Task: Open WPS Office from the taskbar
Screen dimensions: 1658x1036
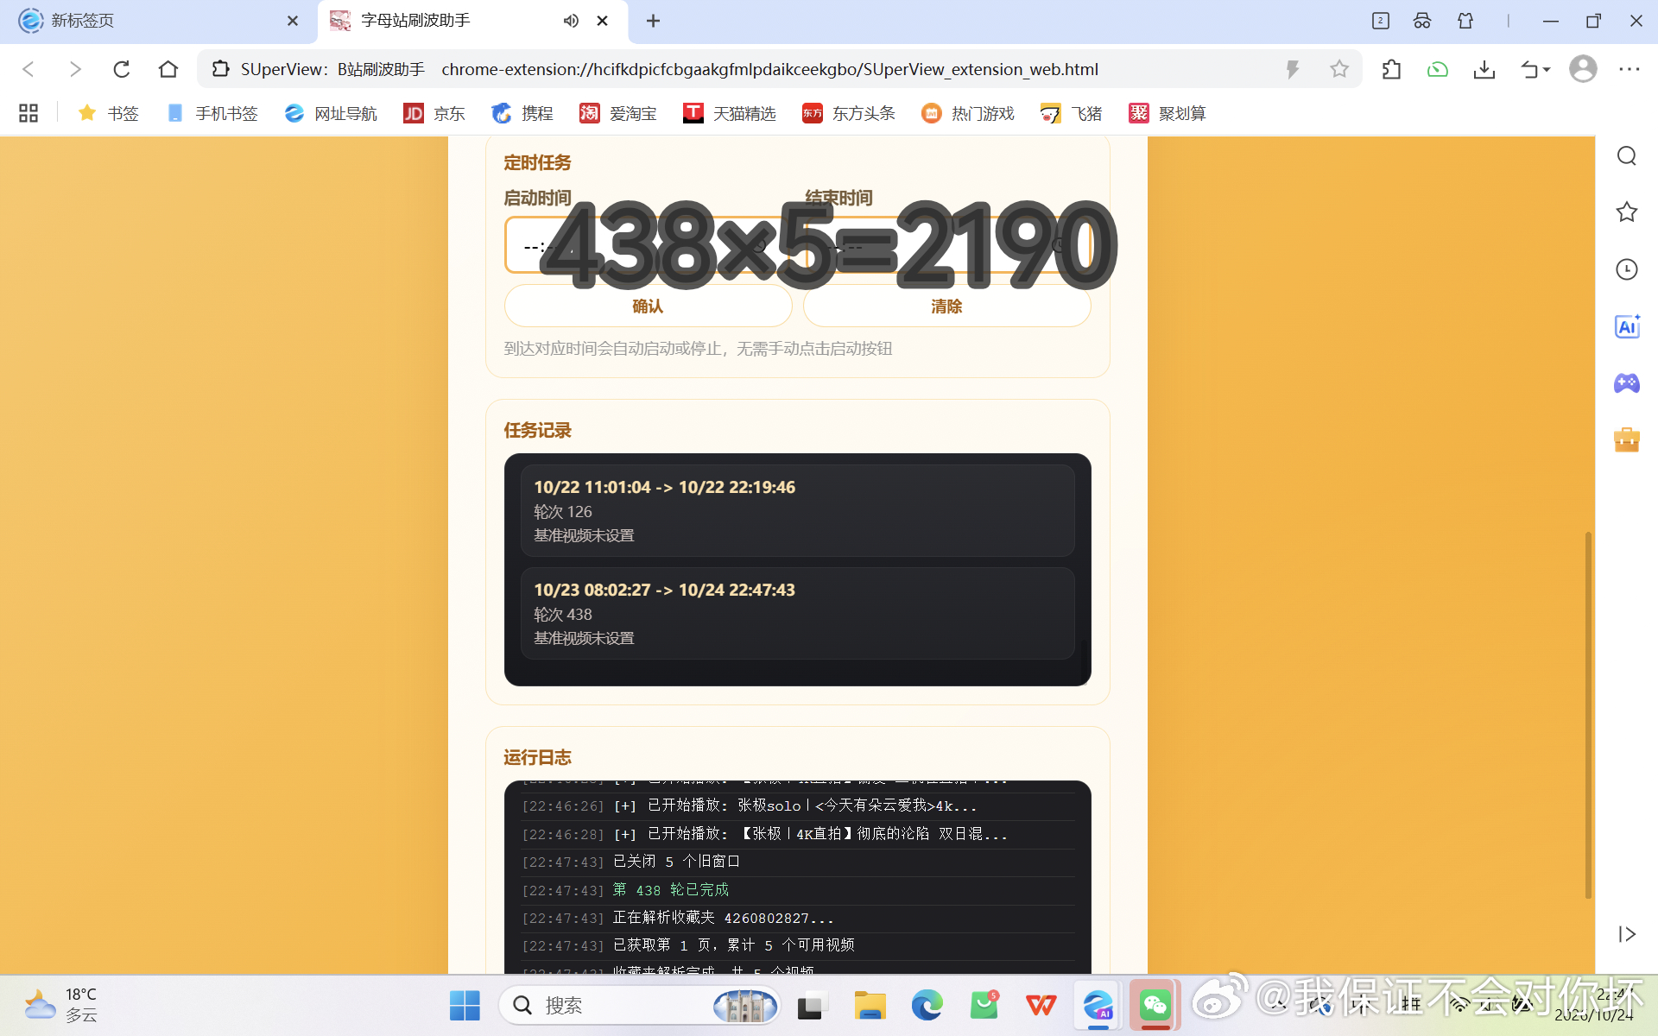Action: pyautogui.click(x=1041, y=1006)
